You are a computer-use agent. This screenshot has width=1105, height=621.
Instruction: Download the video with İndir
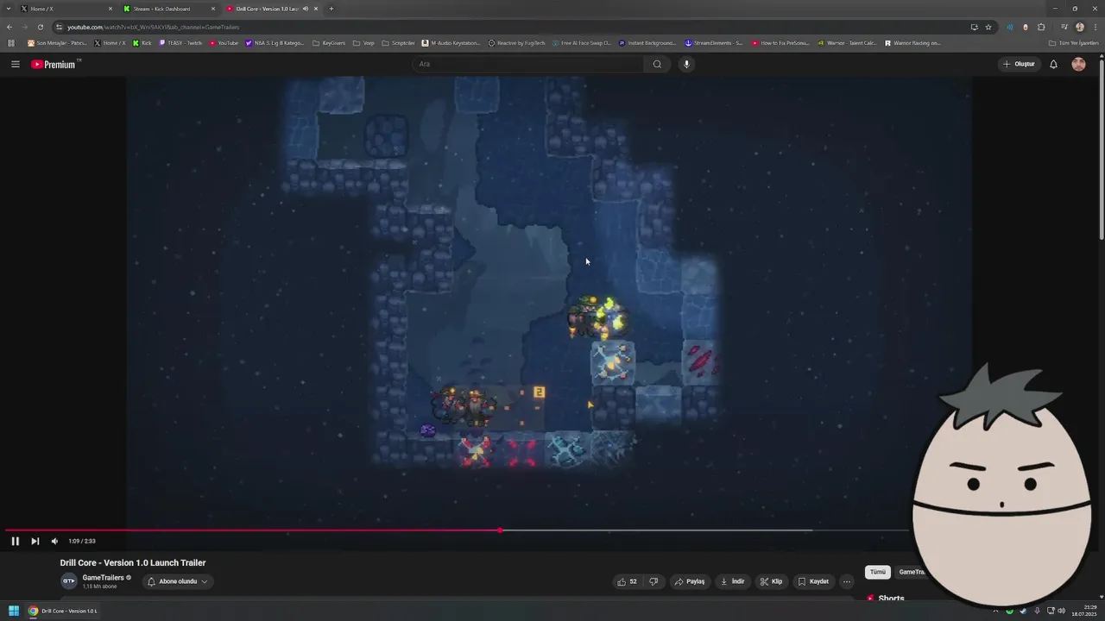coord(732,581)
